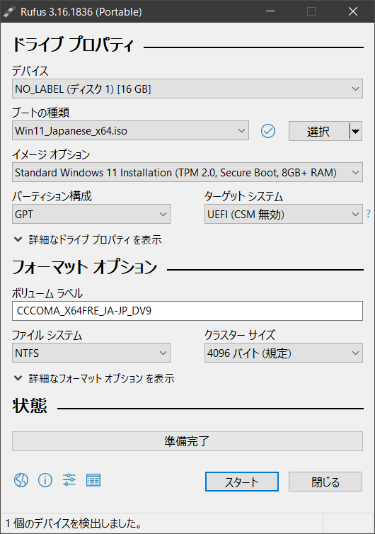The image size is (375, 534).
Task: Open the settings sliders icon
Action: [69, 480]
